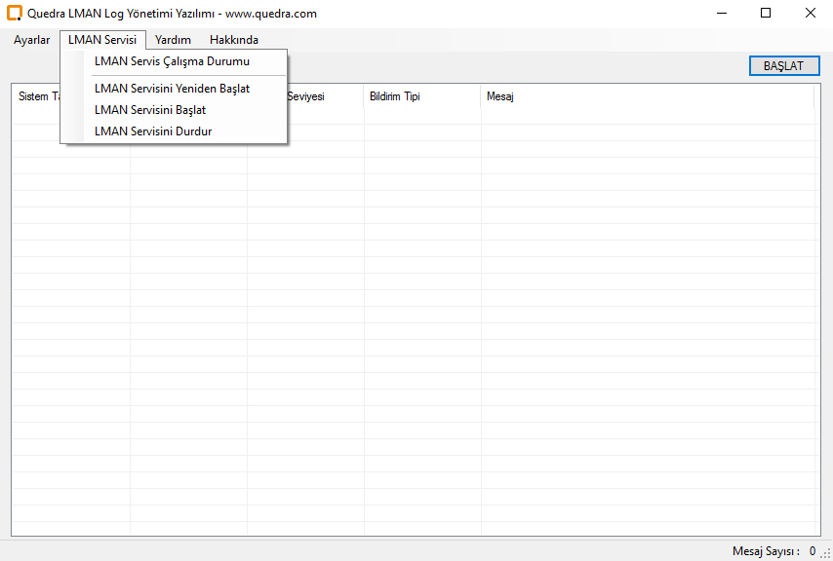This screenshot has width=833, height=561.
Task: Open the Hakkında menu
Action: [x=234, y=40]
